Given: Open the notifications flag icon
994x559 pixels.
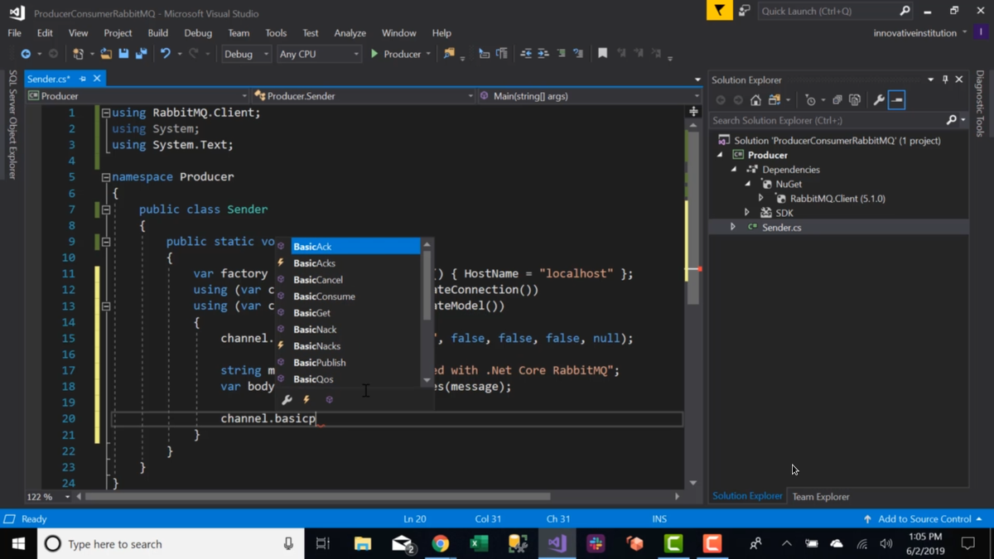Looking at the screenshot, I should pos(719,11).
